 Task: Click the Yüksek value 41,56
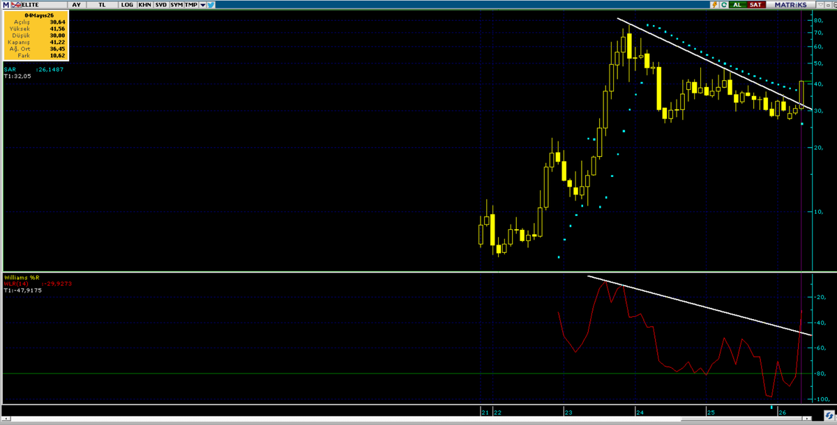click(x=57, y=29)
